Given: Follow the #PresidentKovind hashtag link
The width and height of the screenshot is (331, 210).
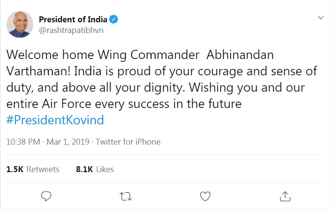Looking at the screenshot, I should (x=55, y=120).
